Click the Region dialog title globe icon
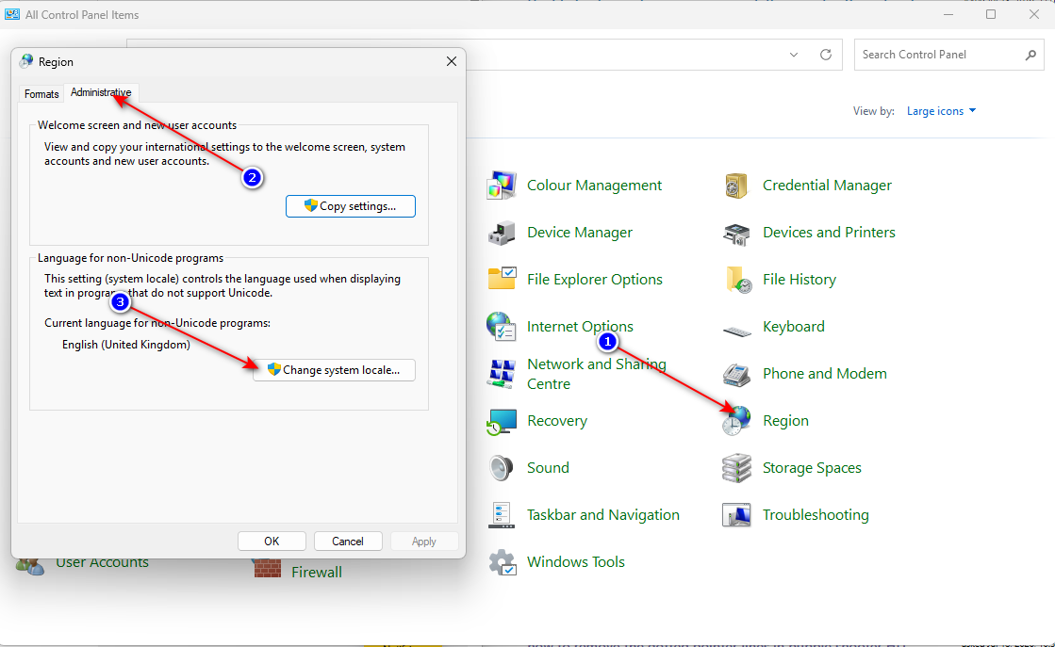 [26, 61]
